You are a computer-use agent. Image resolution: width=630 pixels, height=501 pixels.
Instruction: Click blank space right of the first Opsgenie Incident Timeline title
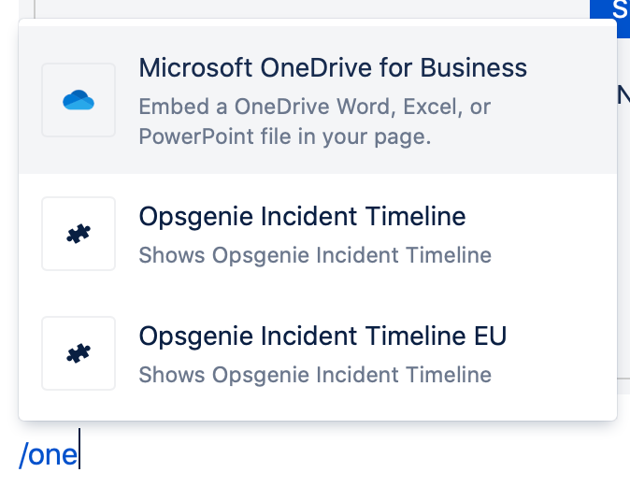tap(540, 217)
